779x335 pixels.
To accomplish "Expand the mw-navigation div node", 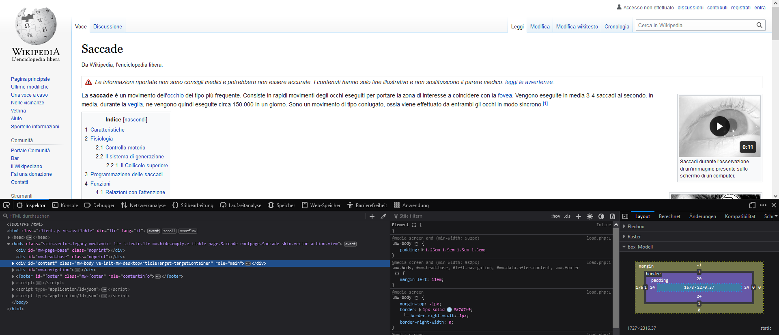I will pos(13,270).
